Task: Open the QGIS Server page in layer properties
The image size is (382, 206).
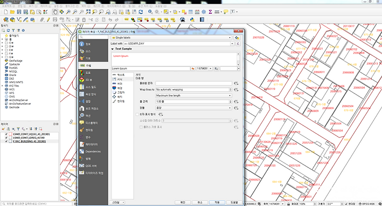Action: point(93,166)
